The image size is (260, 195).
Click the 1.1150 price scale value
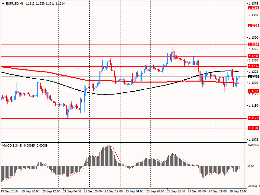point(253,105)
